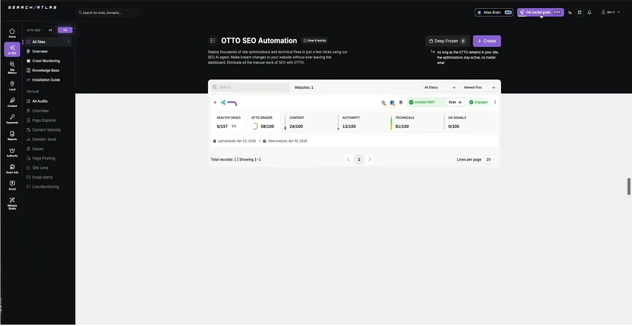Click the Create button
The image size is (632, 326).
[487, 41]
